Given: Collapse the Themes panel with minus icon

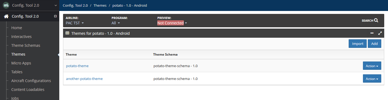Looking at the screenshot, I should click(x=372, y=33).
